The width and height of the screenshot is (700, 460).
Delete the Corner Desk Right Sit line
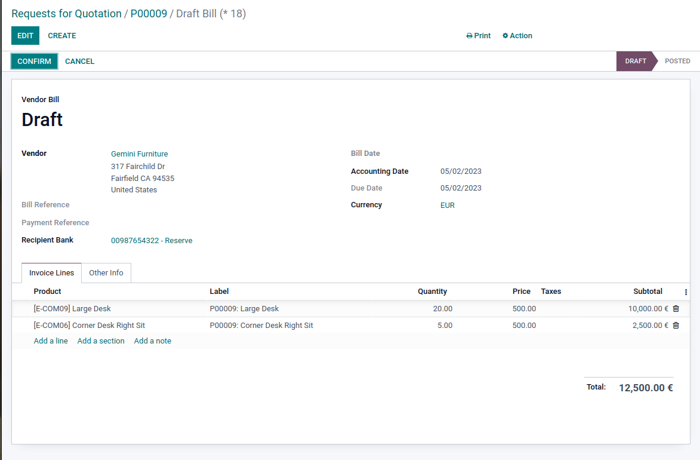click(676, 326)
